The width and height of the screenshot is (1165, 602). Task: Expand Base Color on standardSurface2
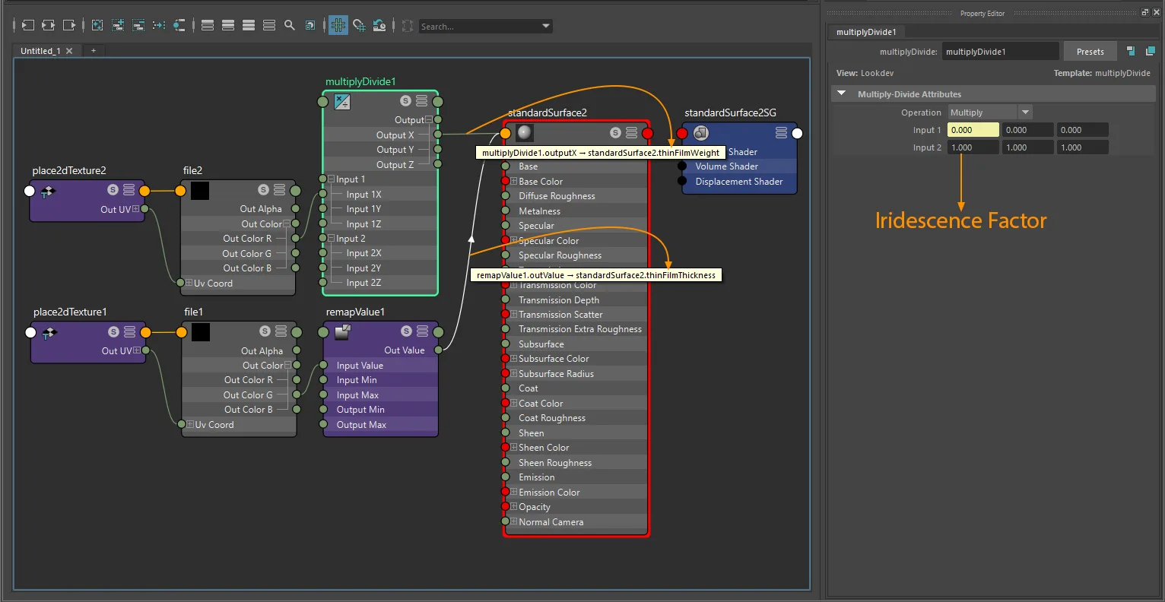click(x=514, y=182)
